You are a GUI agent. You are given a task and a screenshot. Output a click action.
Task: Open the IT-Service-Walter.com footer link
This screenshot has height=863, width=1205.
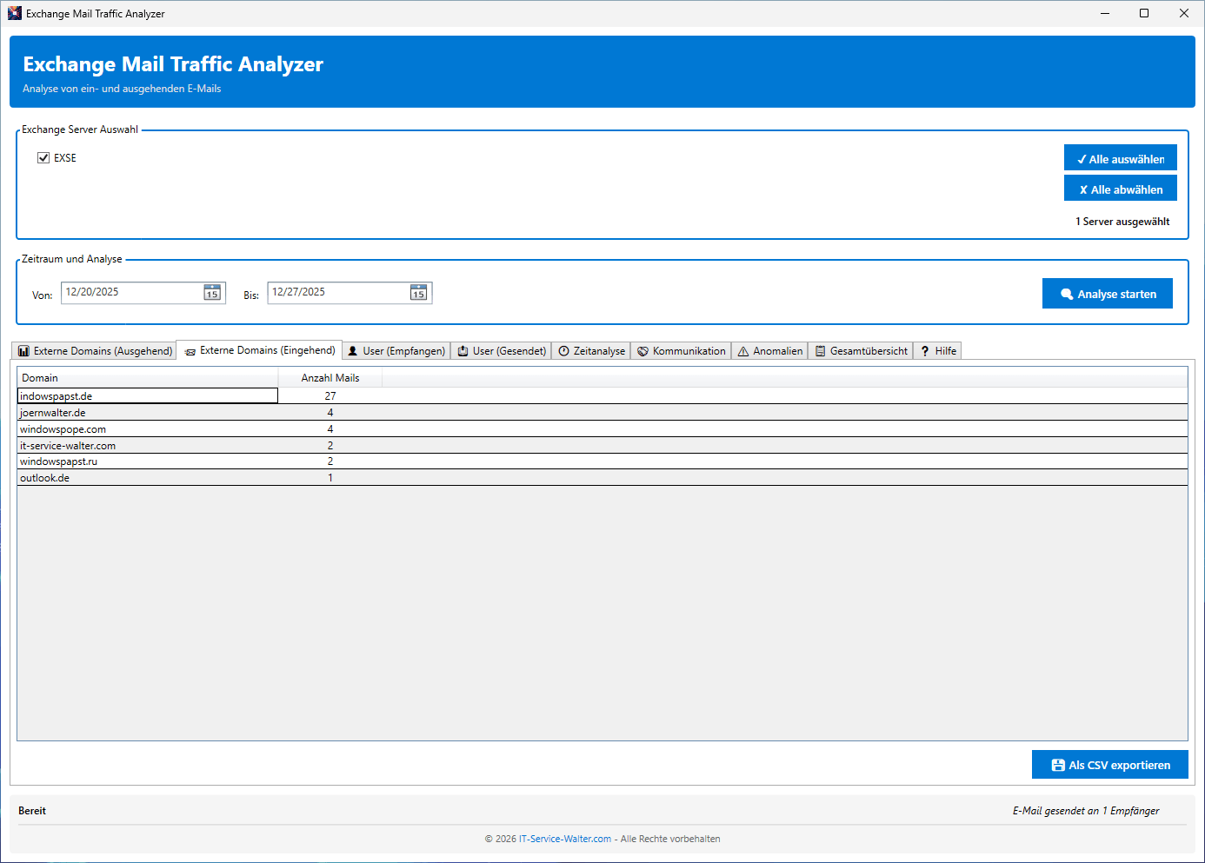click(565, 839)
